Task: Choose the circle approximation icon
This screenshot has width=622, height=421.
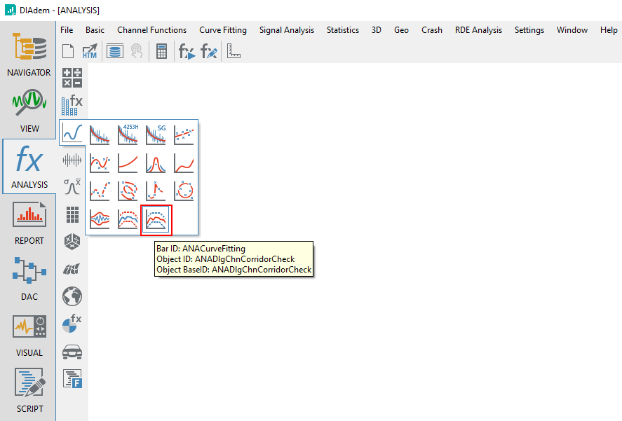Action: (x=184, y=191)
